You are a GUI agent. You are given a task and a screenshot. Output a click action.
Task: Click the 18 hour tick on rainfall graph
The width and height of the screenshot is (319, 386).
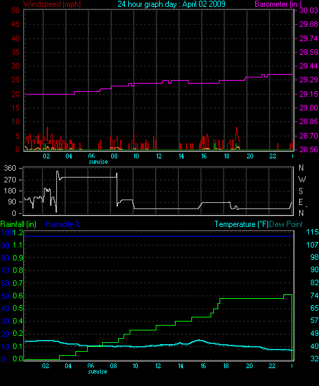tap(226, 366)
